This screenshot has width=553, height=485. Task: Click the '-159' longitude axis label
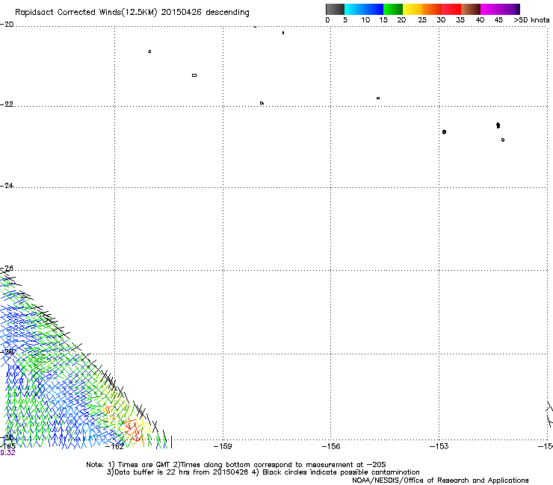[x=223, y=447]
